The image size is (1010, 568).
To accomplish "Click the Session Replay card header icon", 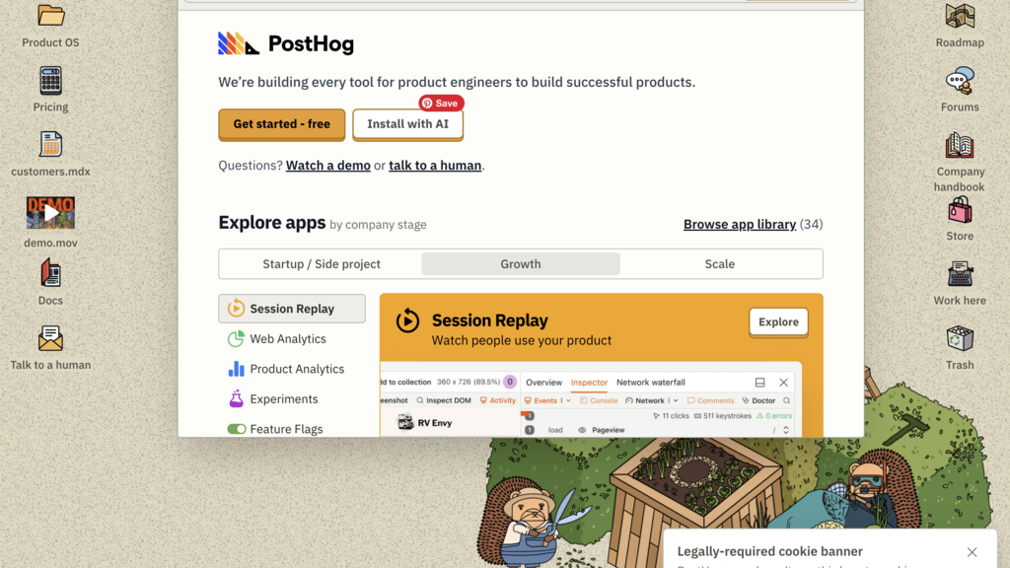I will (407, 320).
